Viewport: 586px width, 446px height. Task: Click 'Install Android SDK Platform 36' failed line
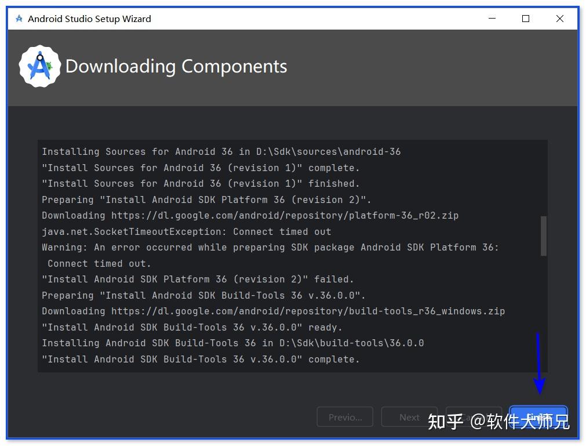[x=198, y=280]
